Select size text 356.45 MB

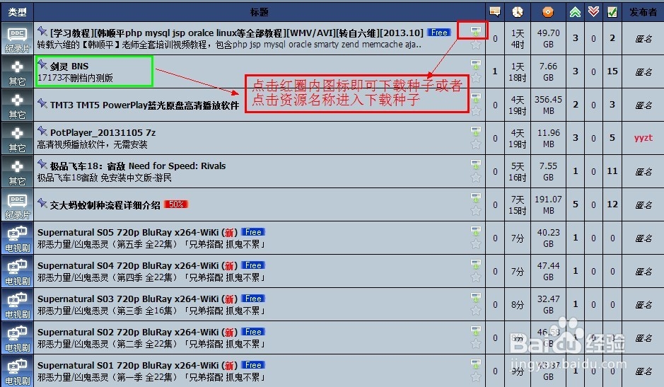[549, 105]
